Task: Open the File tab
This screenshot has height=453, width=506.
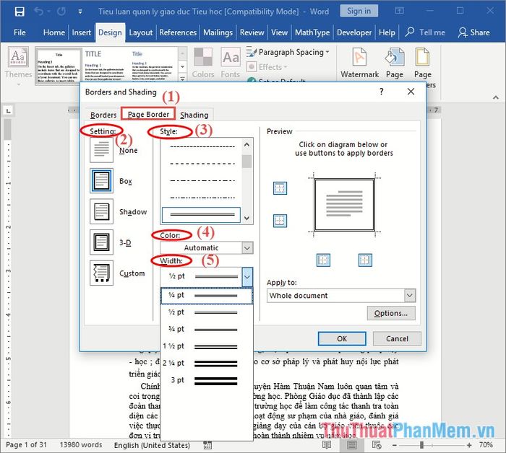Action: [20, 32]
